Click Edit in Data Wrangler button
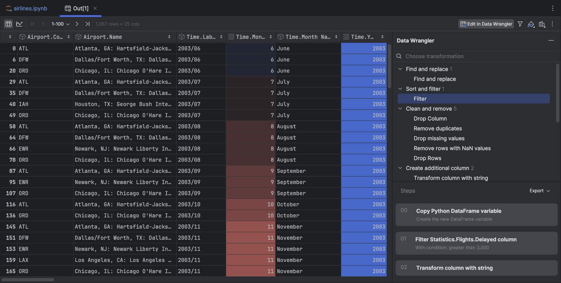The image size is (561, 283). [x=486, y=24]
